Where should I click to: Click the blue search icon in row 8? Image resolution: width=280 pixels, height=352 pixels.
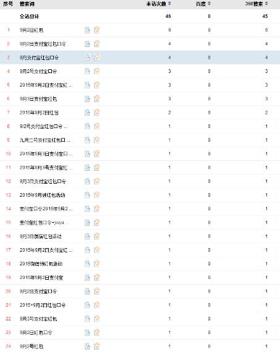[x=87, y=126]
